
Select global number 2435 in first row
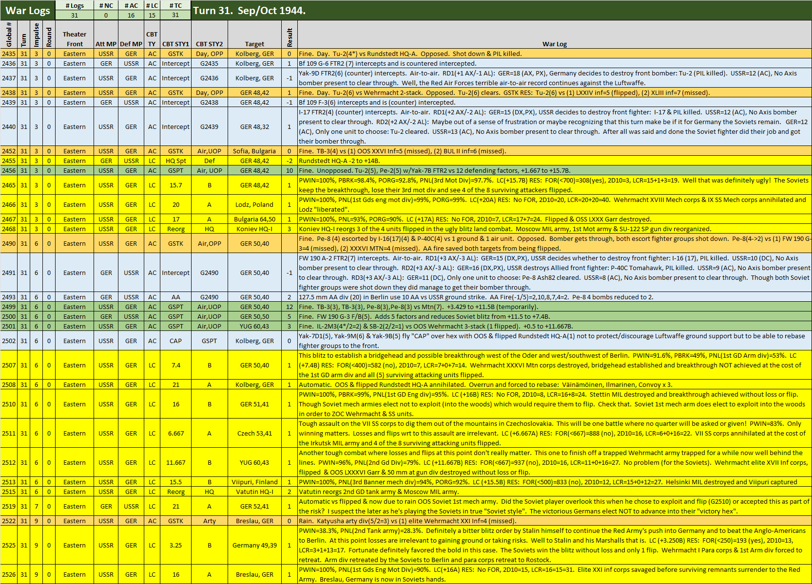pyautogui.click(x=8, y=54)
